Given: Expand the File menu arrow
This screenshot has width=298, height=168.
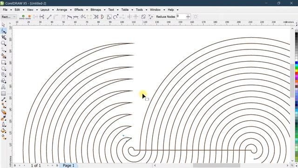Looking at the screenshot, I should coord(11,10).
